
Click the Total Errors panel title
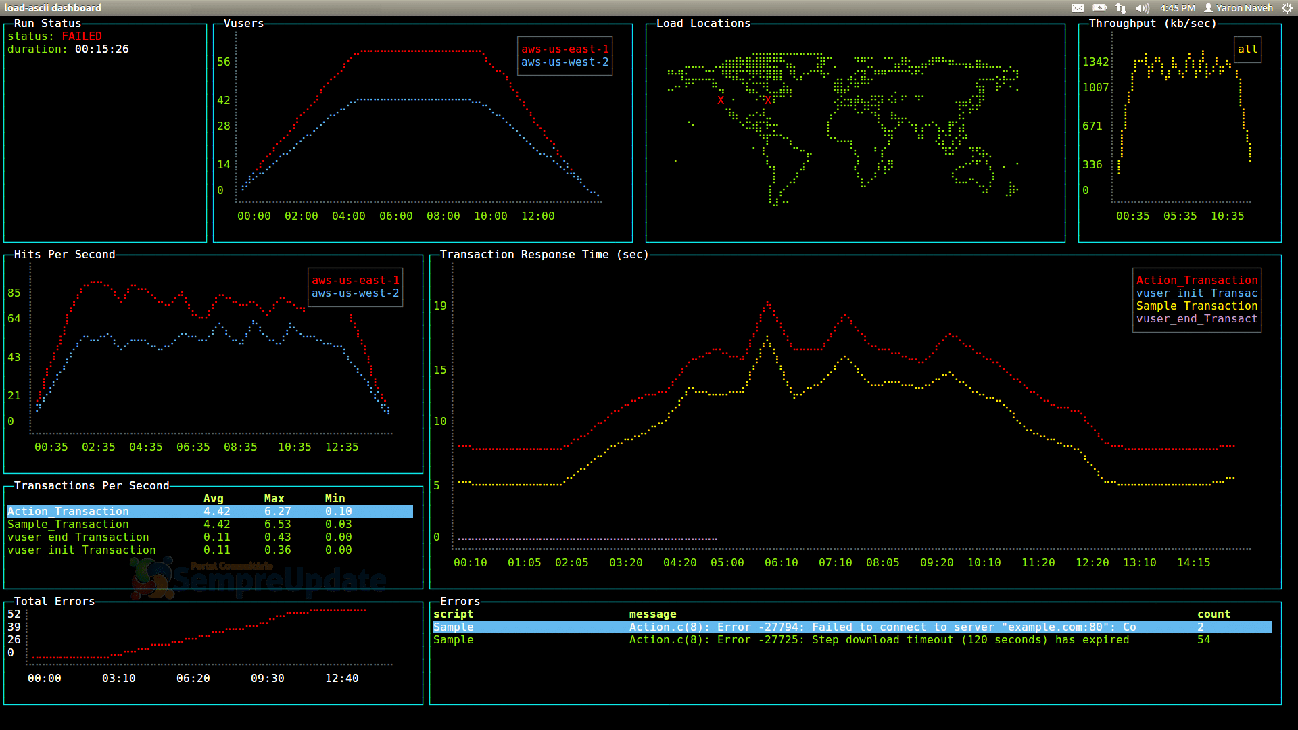(54, 602)
